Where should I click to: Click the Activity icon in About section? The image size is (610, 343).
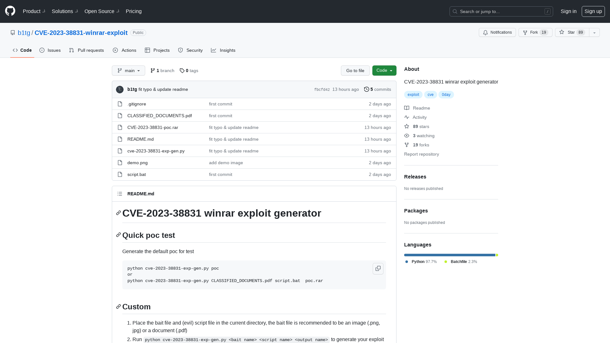[407, 117]
